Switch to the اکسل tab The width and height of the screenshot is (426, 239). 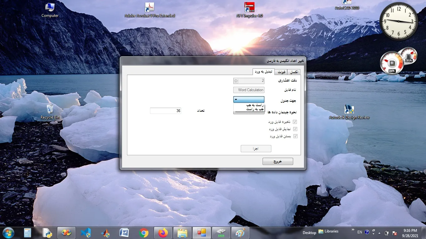tap(294, 72)
